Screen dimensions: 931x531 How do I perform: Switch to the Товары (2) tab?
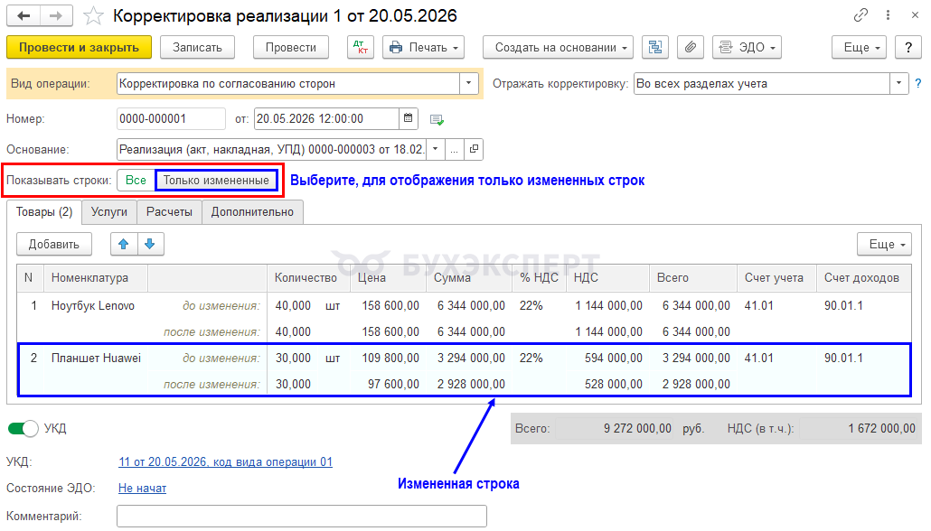(44, 212)
